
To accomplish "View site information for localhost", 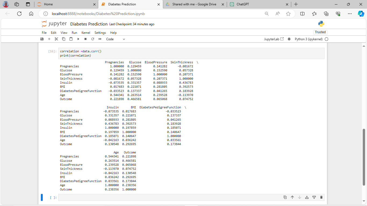I will pos(46,14).
